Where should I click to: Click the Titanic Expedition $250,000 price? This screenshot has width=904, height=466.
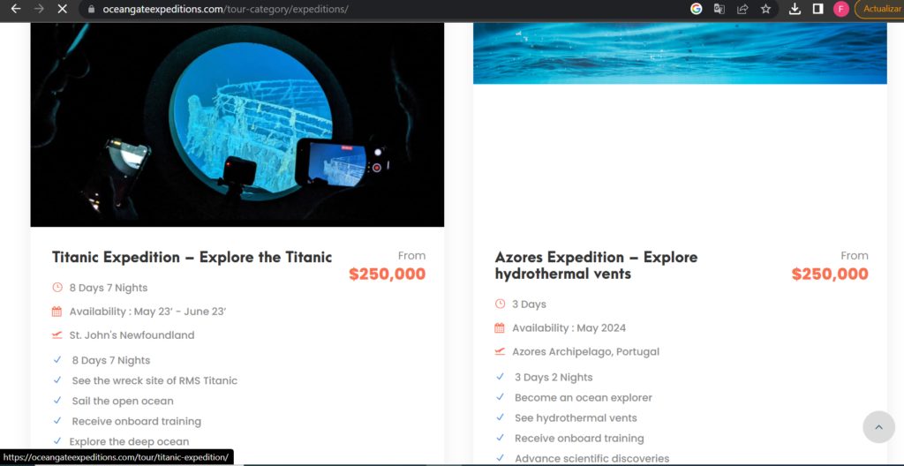(x=387, y=274)
